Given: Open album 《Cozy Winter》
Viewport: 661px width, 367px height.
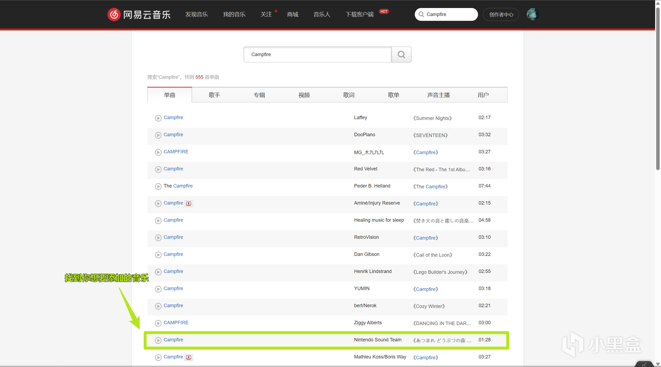Looking at the screenshot, I should 429,306.
